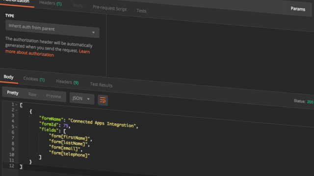Click the Params button

298,9
